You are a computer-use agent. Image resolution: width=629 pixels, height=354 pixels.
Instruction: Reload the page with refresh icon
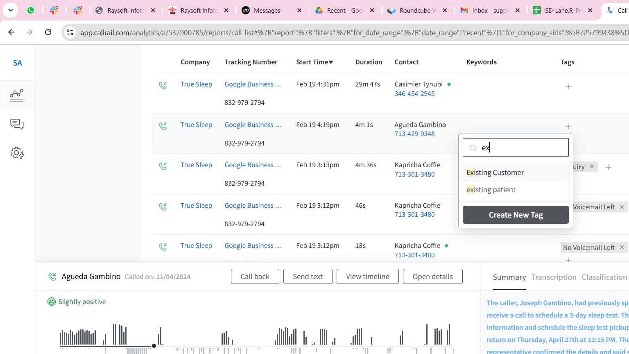[x=48, y=32]
